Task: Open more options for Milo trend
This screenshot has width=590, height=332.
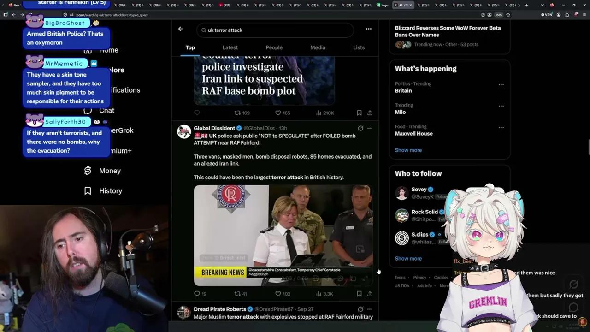Action: 501,106
